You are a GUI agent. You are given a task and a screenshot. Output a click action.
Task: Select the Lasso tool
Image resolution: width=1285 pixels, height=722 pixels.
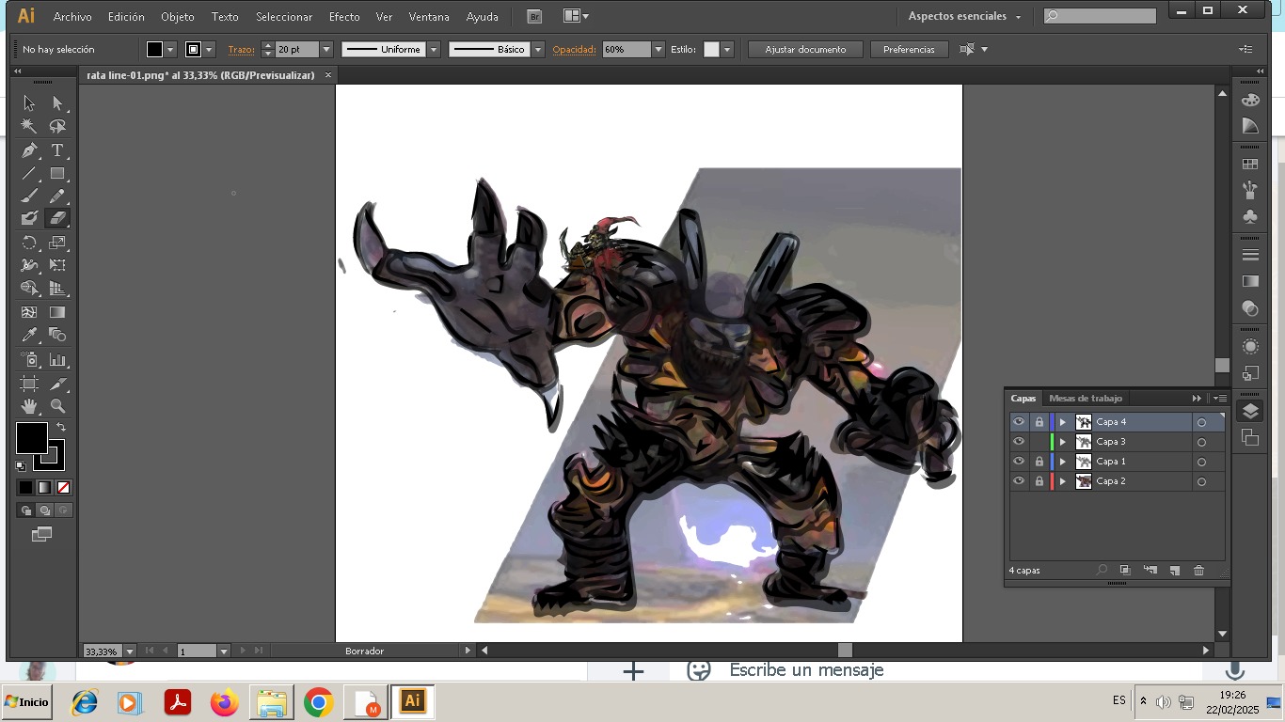[57, 126]
